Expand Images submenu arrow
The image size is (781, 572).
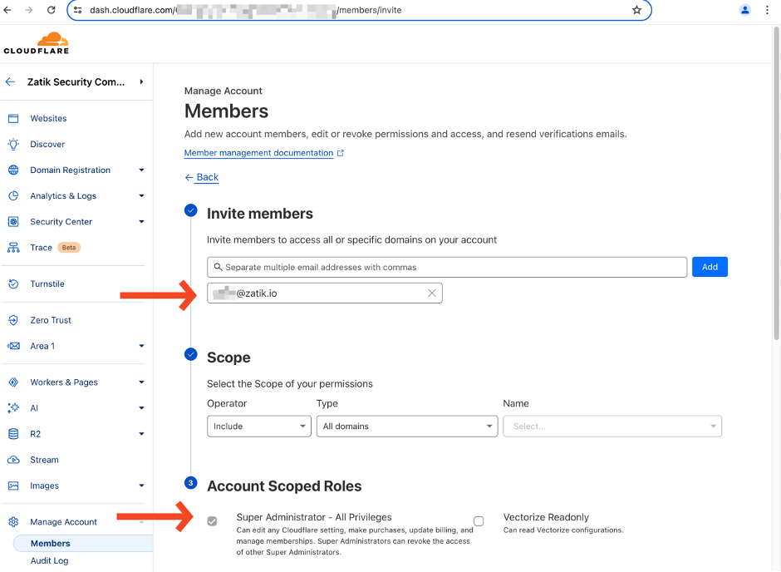pos(141,486)
